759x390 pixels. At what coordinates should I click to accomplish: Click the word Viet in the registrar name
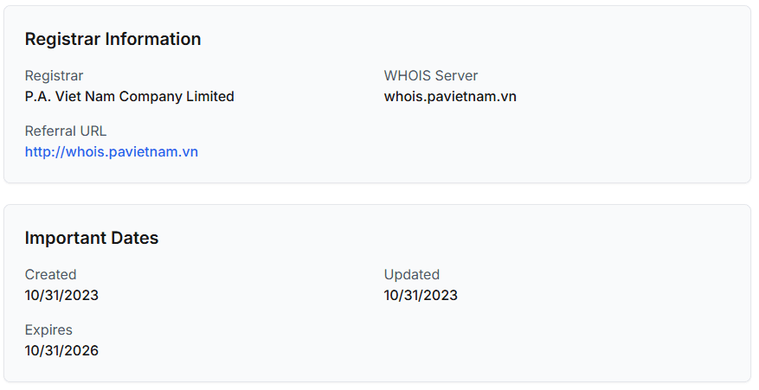(x=69, y=97)
